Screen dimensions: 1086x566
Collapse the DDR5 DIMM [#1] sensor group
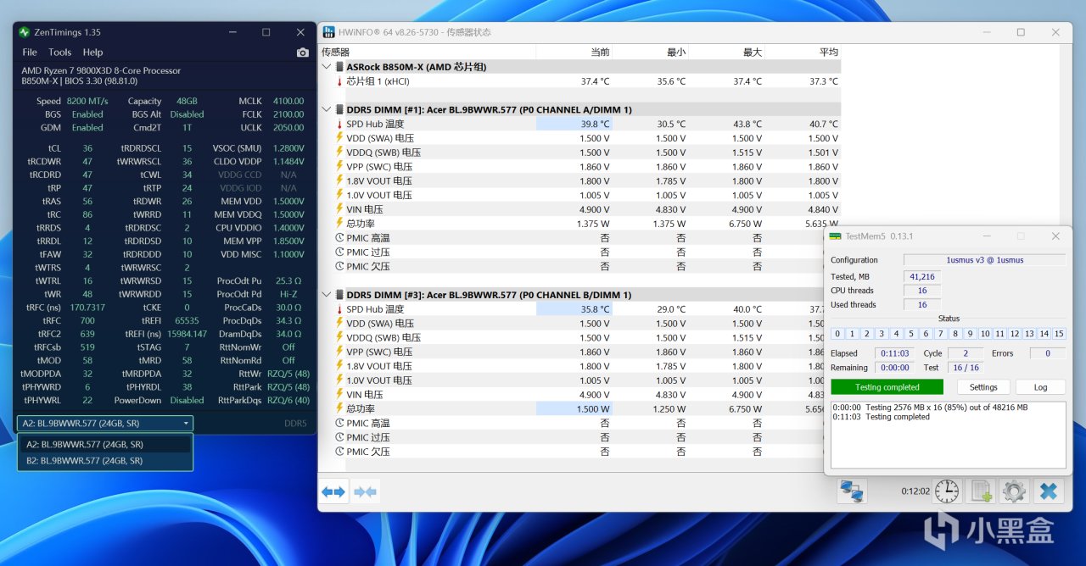pos(327,109)
